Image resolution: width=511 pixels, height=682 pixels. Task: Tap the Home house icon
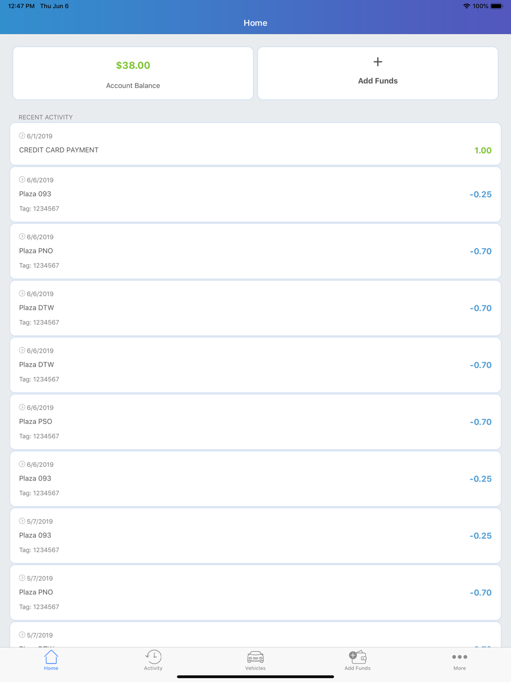[51, 656]
